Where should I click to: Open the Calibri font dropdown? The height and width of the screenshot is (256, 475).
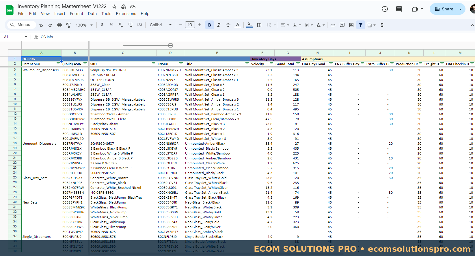pyautogui.click(x=161, y=25)
